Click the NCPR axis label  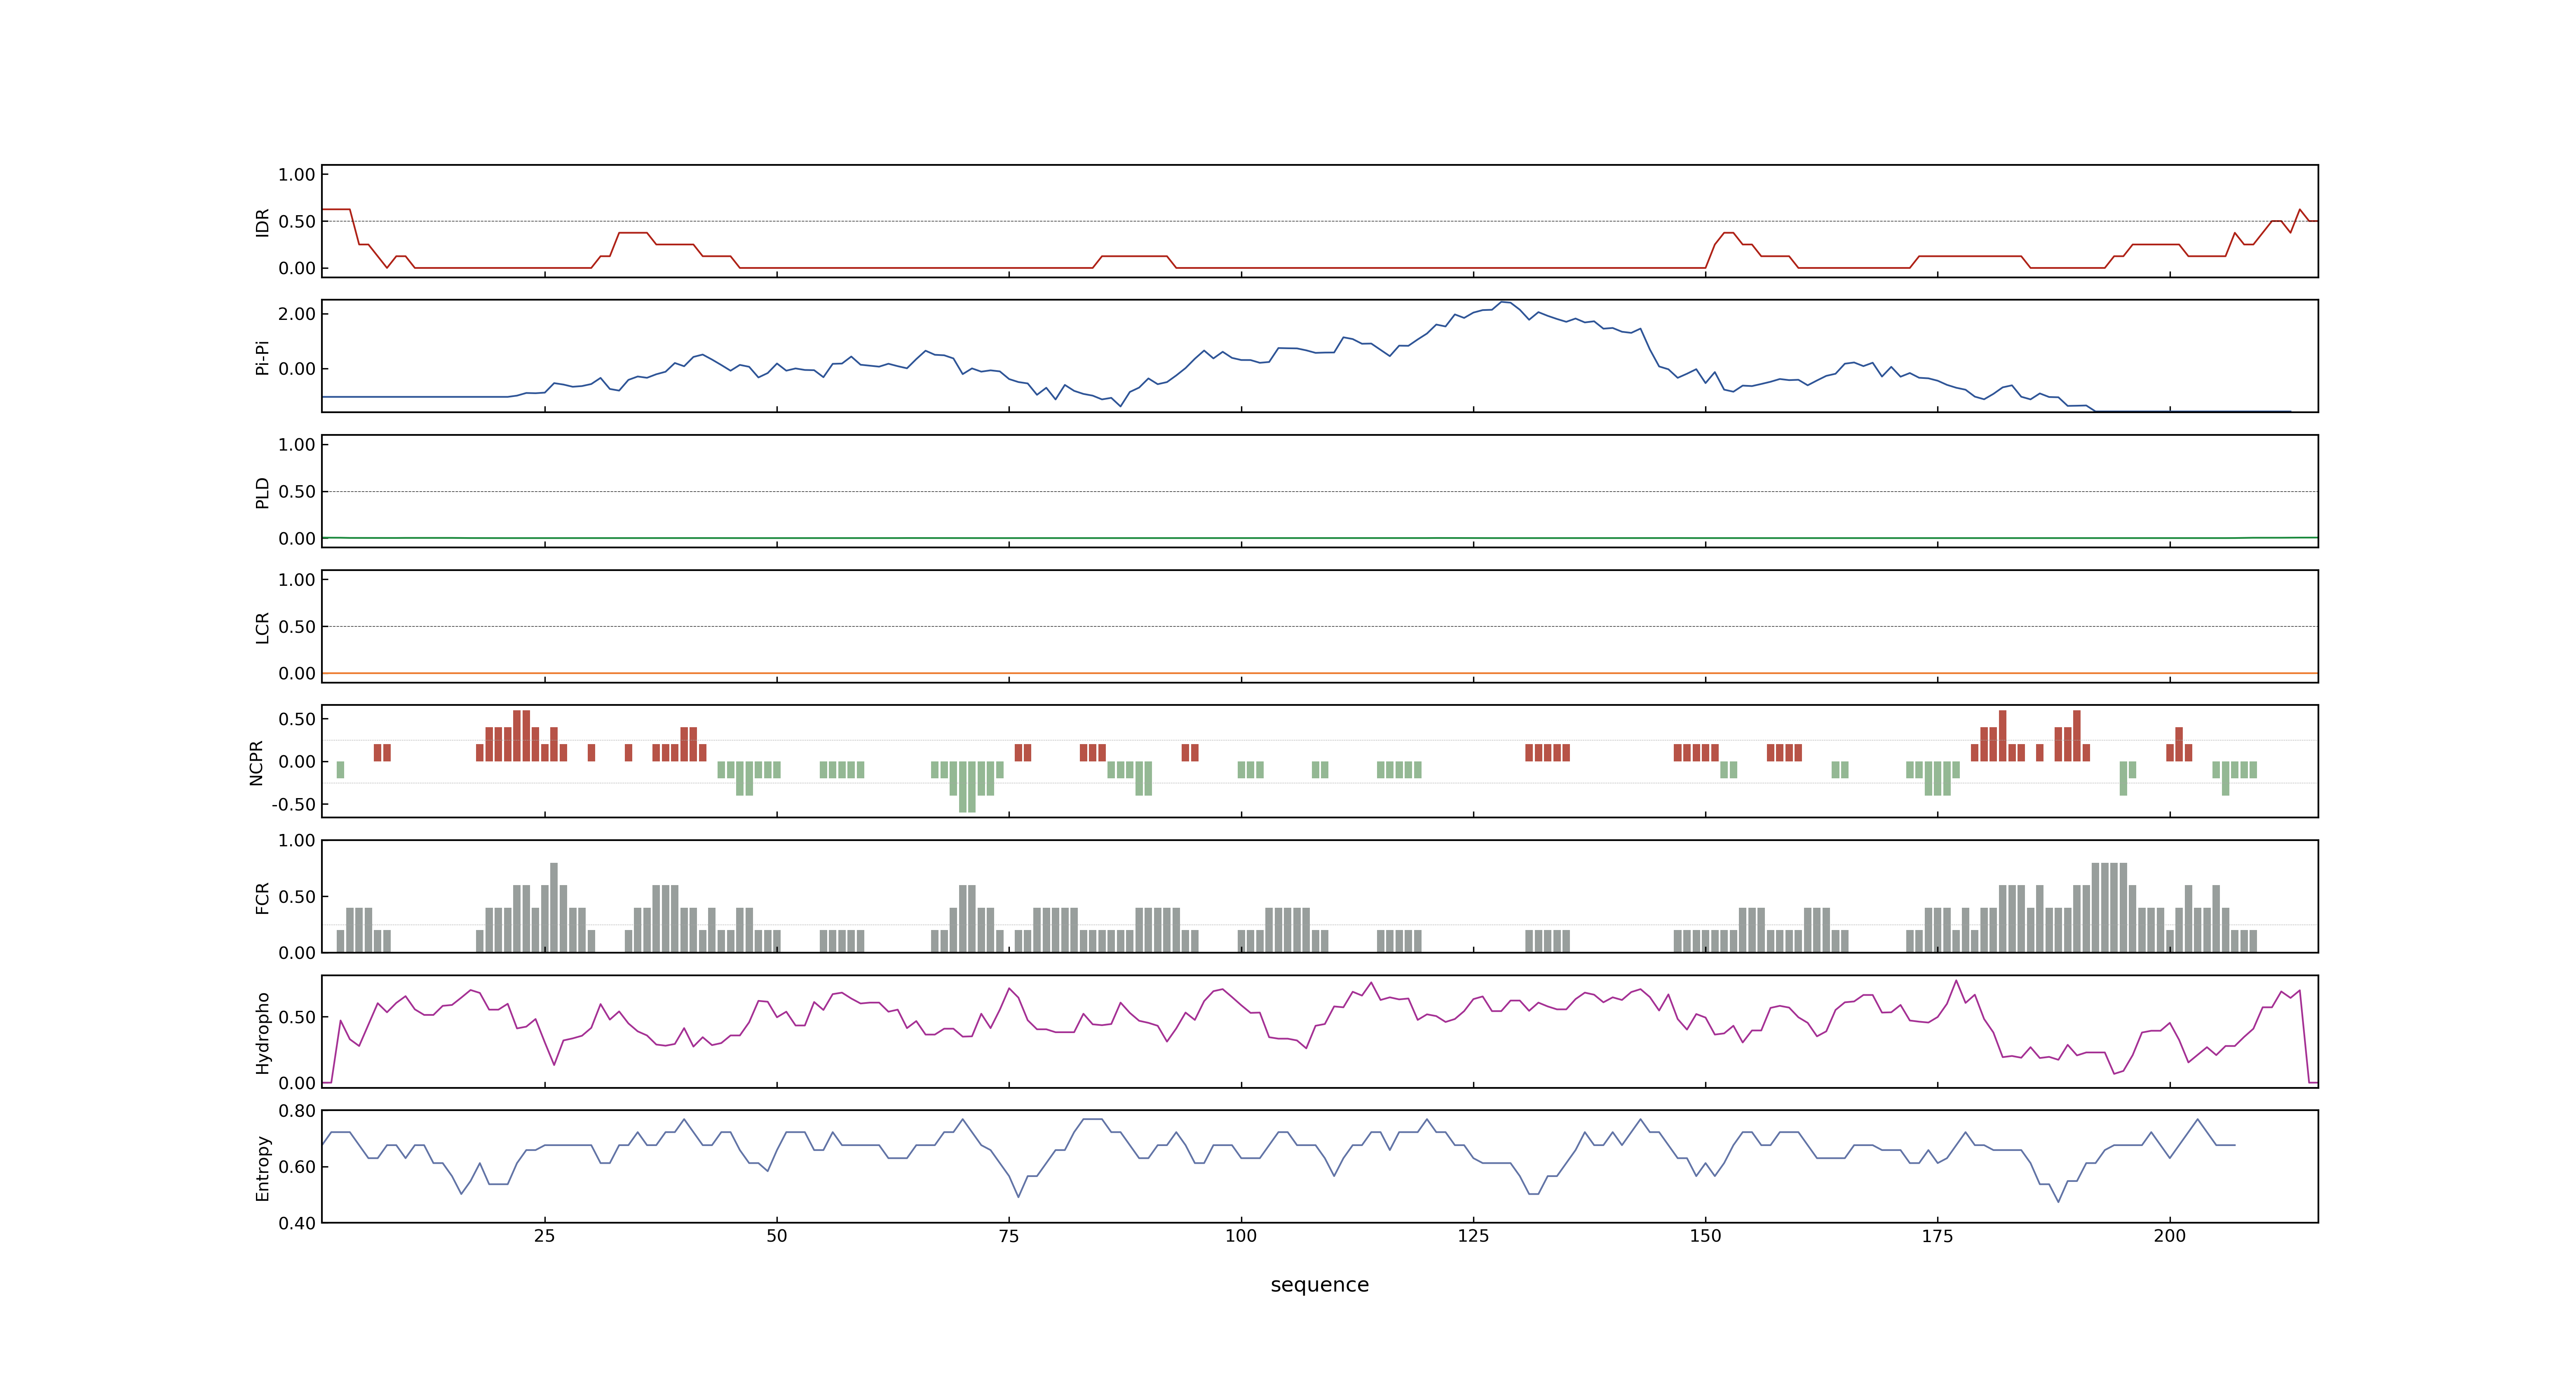[256, 763]
